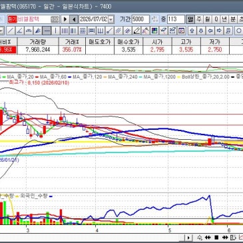The image size is (243, 243).
Task: Click the rewind double arrow chart control
Action: [208, 238]
